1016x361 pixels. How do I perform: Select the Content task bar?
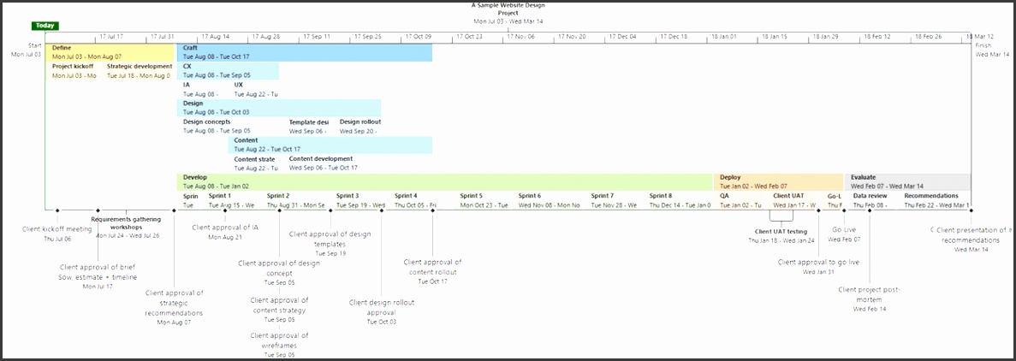[330, 145]
